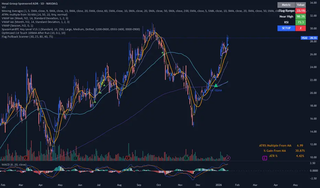The width and height of the screenshot is (320, 188).
Task: Click the purple upcoming earnings E icon
Action: click(264, 158)
